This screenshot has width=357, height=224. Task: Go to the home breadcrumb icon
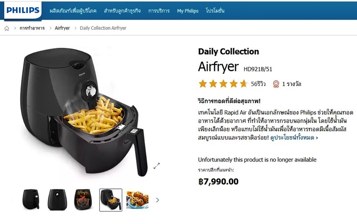(7, 28)
